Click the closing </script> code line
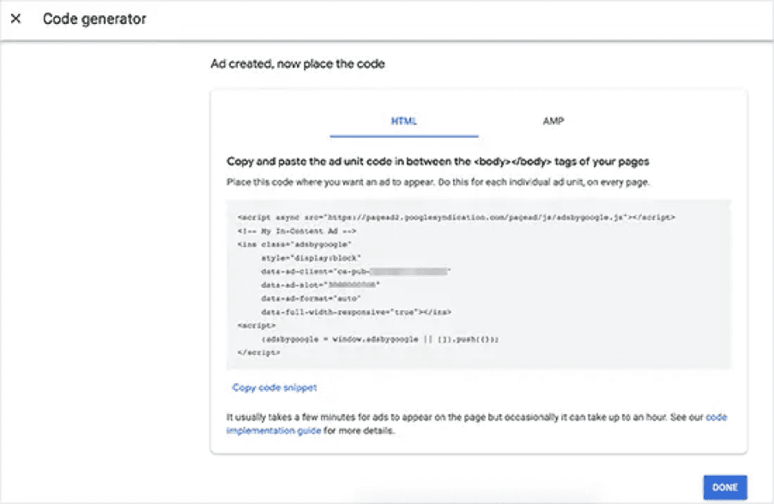Image resolution: width=774 pixels, height=504 pixels. [x=258, y=352]
